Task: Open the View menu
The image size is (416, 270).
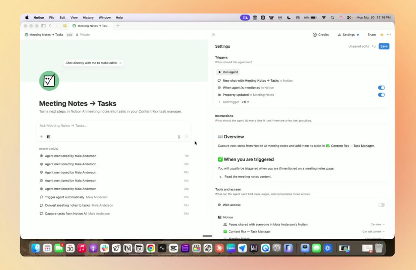Action: click(x=74, y=18)
